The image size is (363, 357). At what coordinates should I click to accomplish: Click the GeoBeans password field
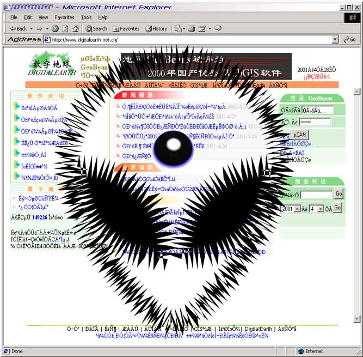click(x=315, y=122)
